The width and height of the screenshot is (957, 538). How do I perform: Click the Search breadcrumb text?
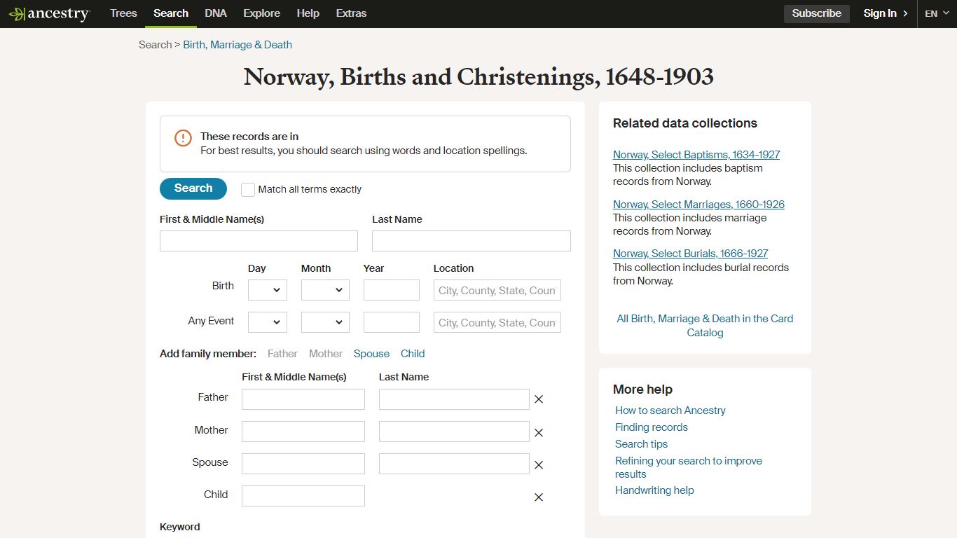tap(155, 45)
